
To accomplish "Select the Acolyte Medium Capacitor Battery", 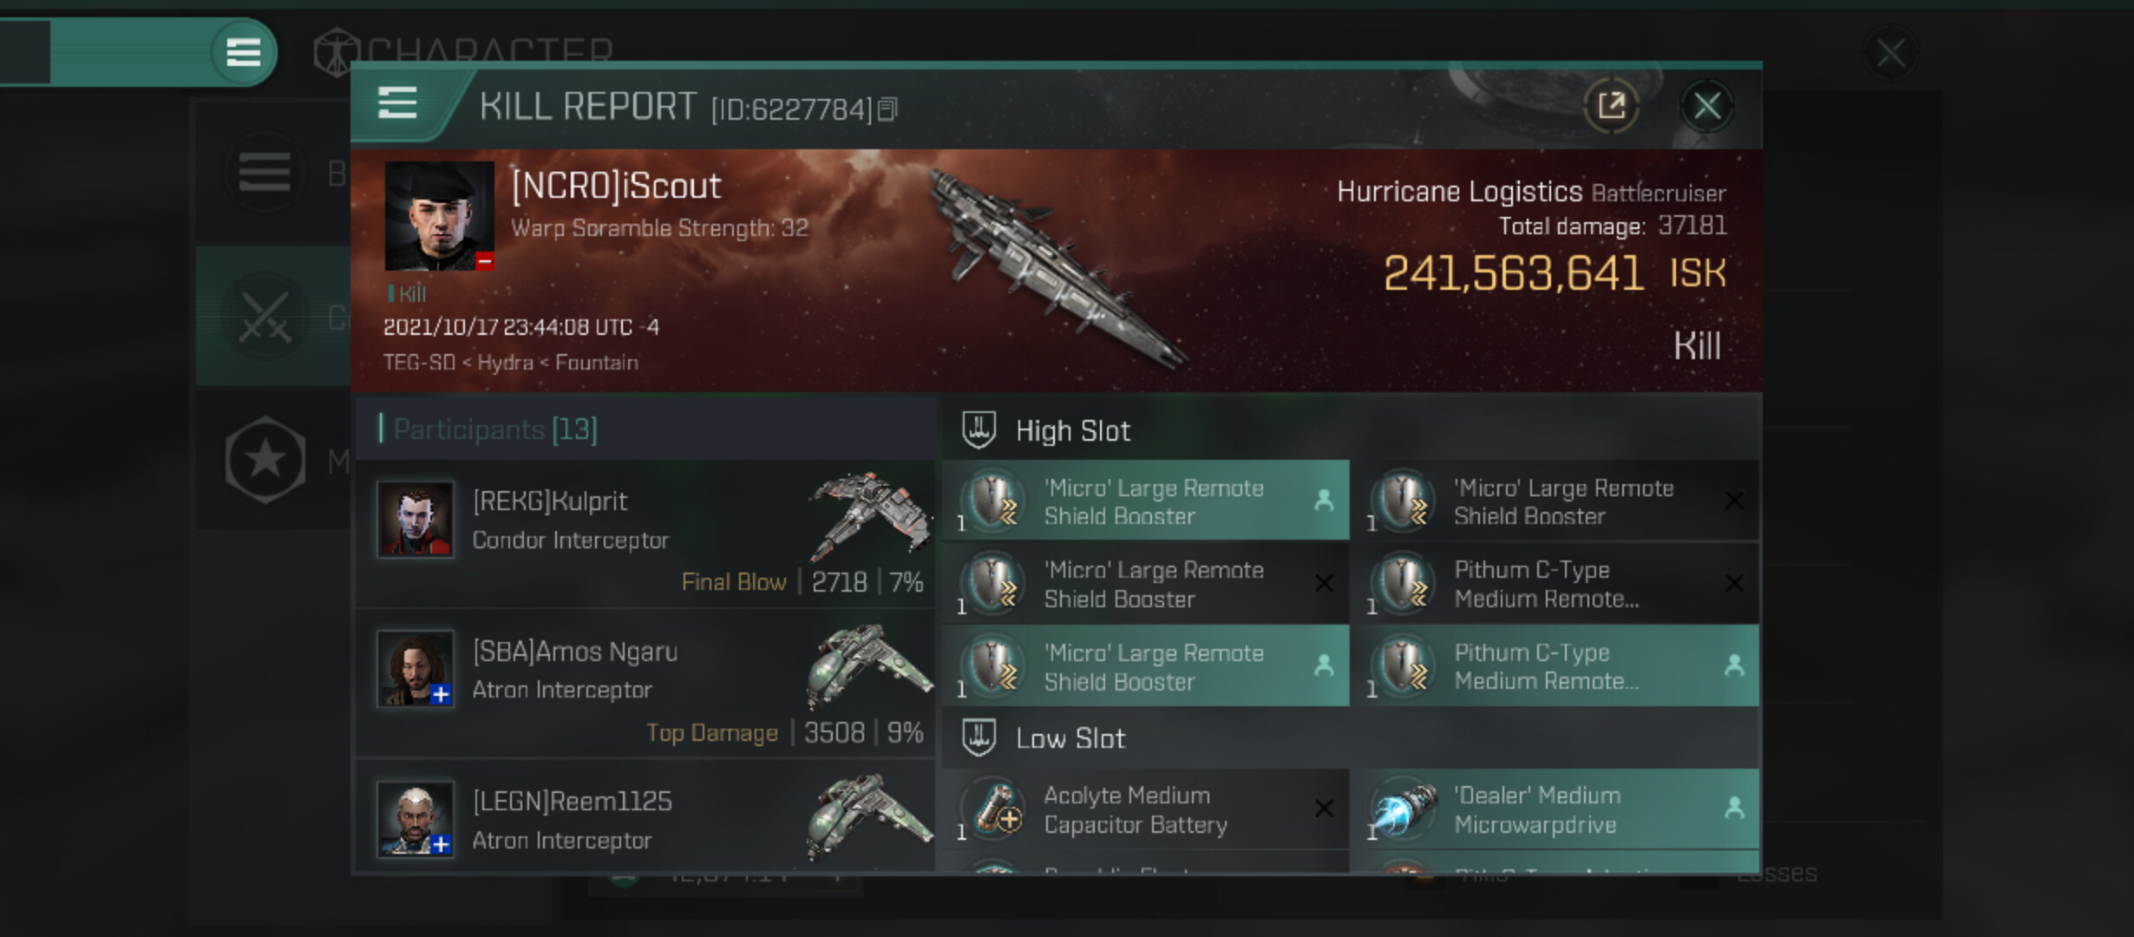I will point(1146,809).
